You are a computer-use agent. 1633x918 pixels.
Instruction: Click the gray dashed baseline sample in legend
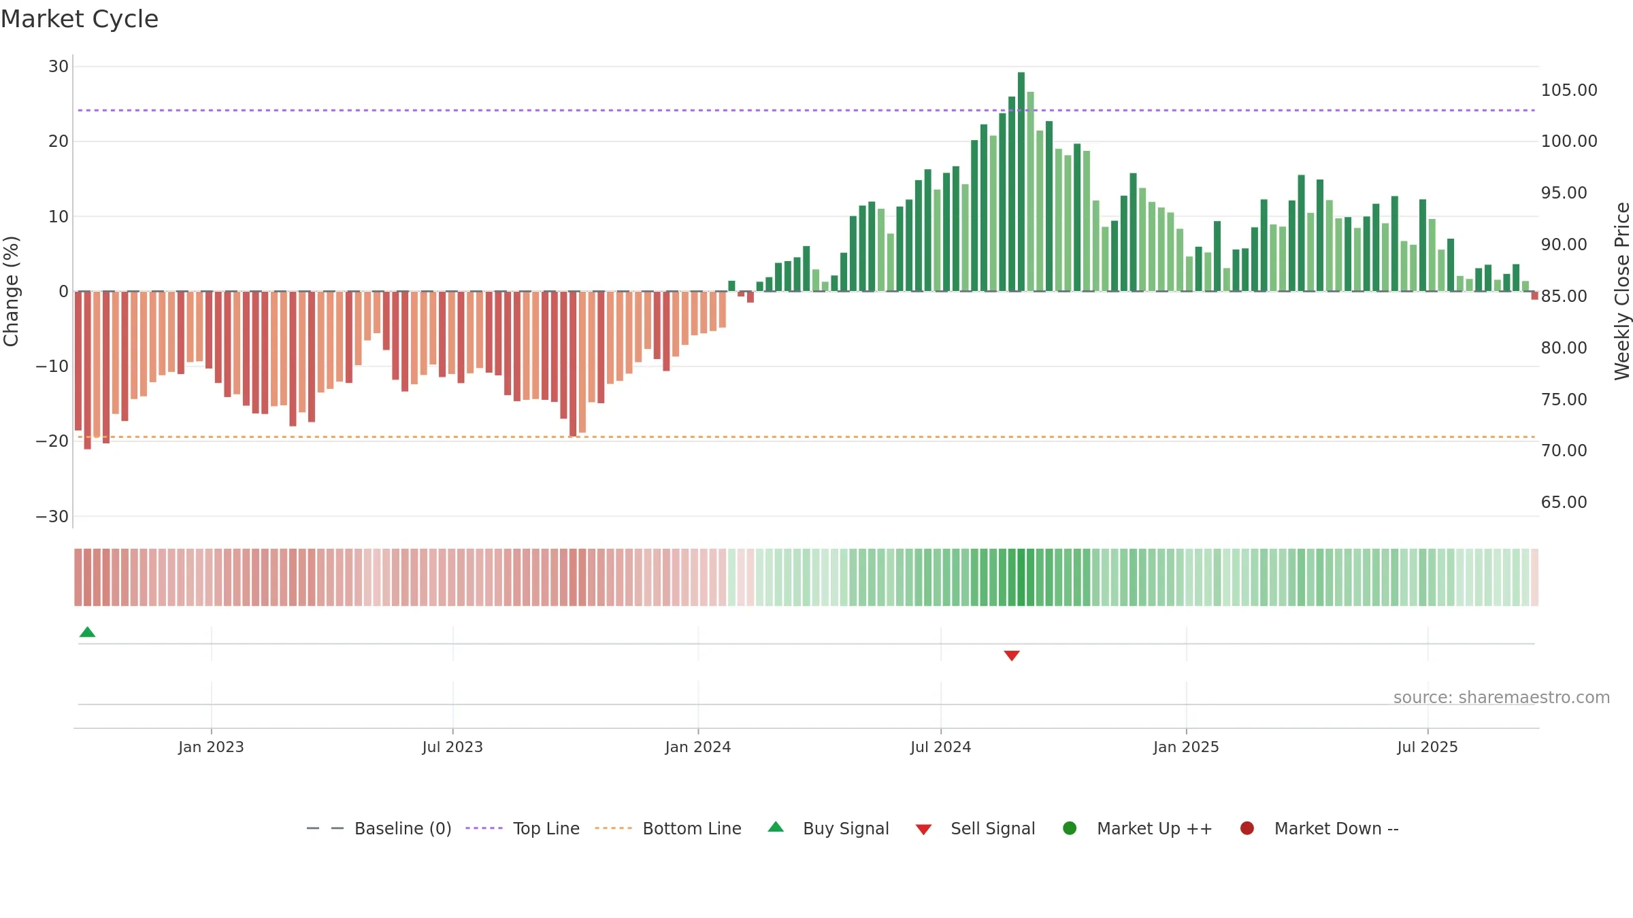(325, 828)
